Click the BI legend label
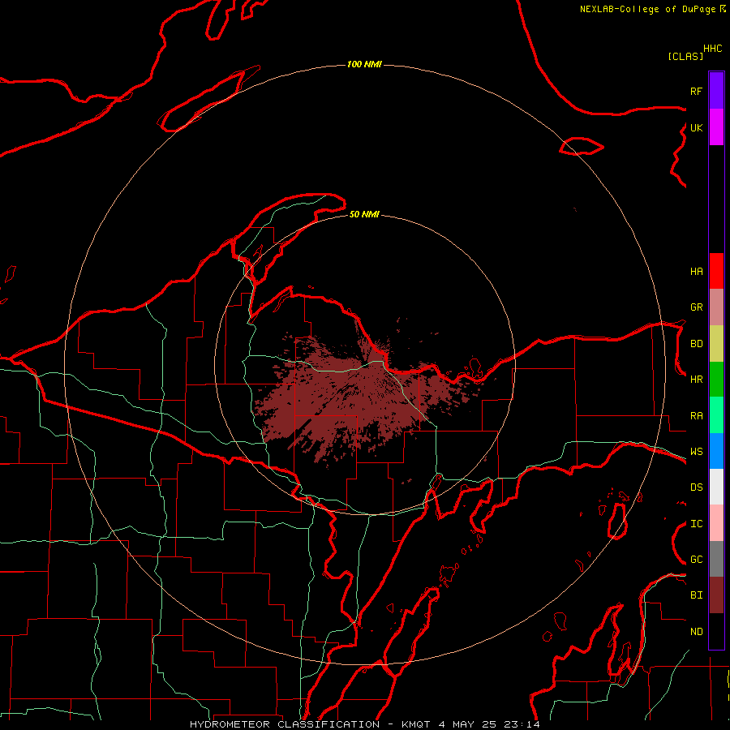Viewport: 730px width, 730px height. pos(696,595)
